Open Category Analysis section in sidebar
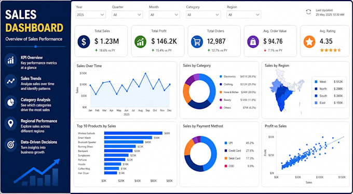This screenshot has width=353, height=194. point(32,105)
